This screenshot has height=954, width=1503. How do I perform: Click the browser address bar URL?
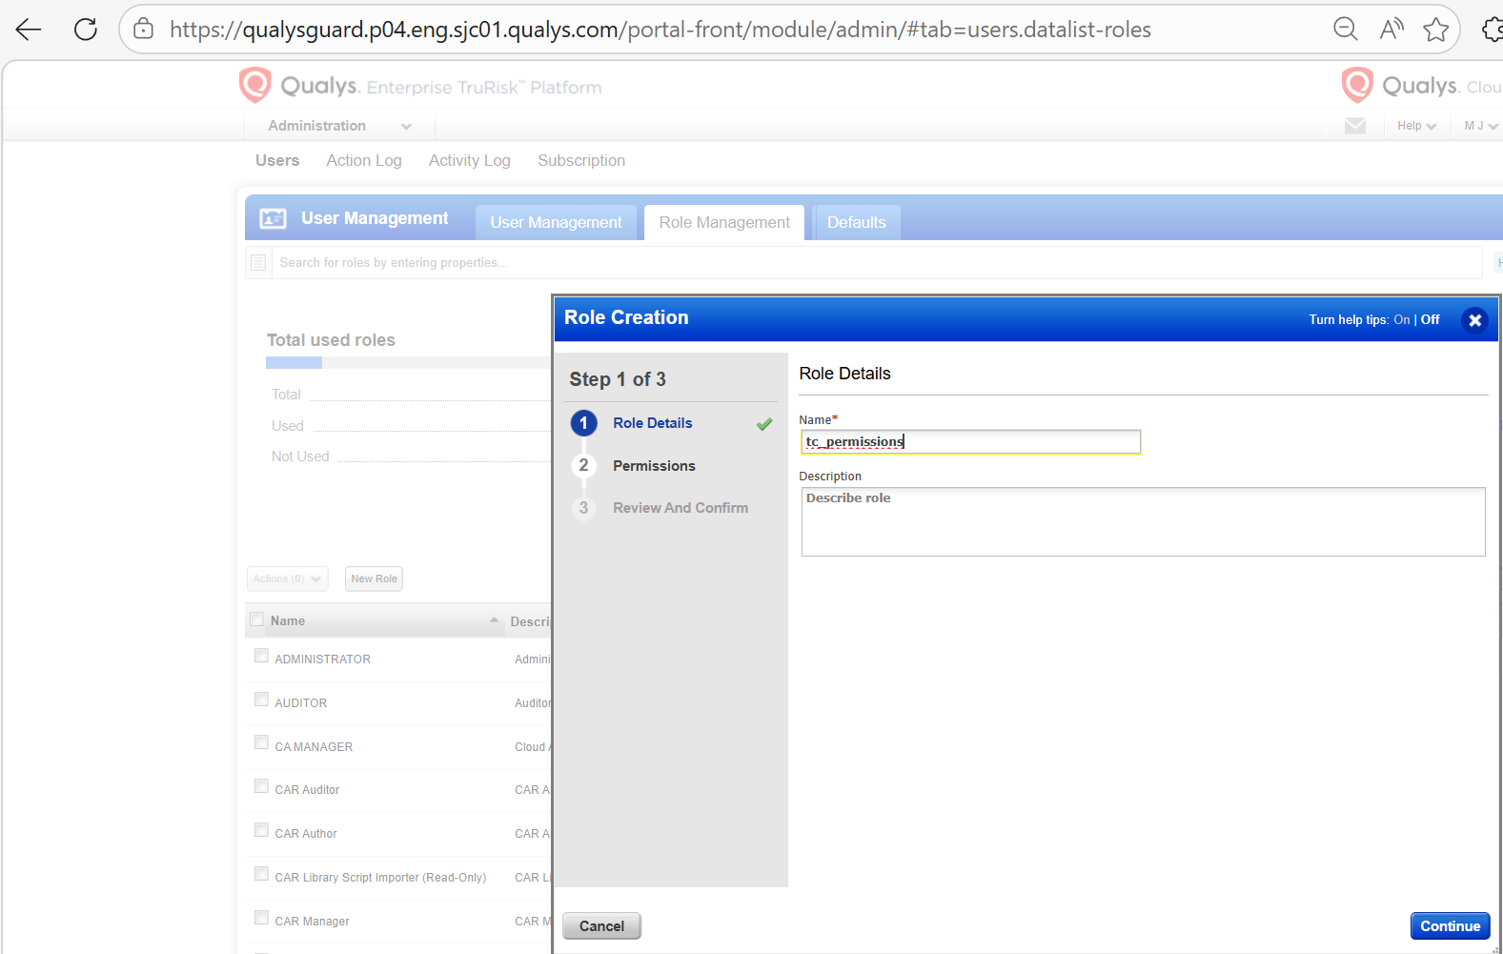(x=660, y=30)
